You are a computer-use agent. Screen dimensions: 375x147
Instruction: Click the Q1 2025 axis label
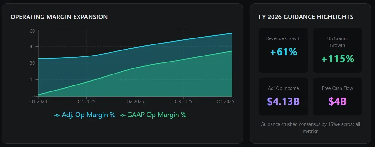pos(87,102)
